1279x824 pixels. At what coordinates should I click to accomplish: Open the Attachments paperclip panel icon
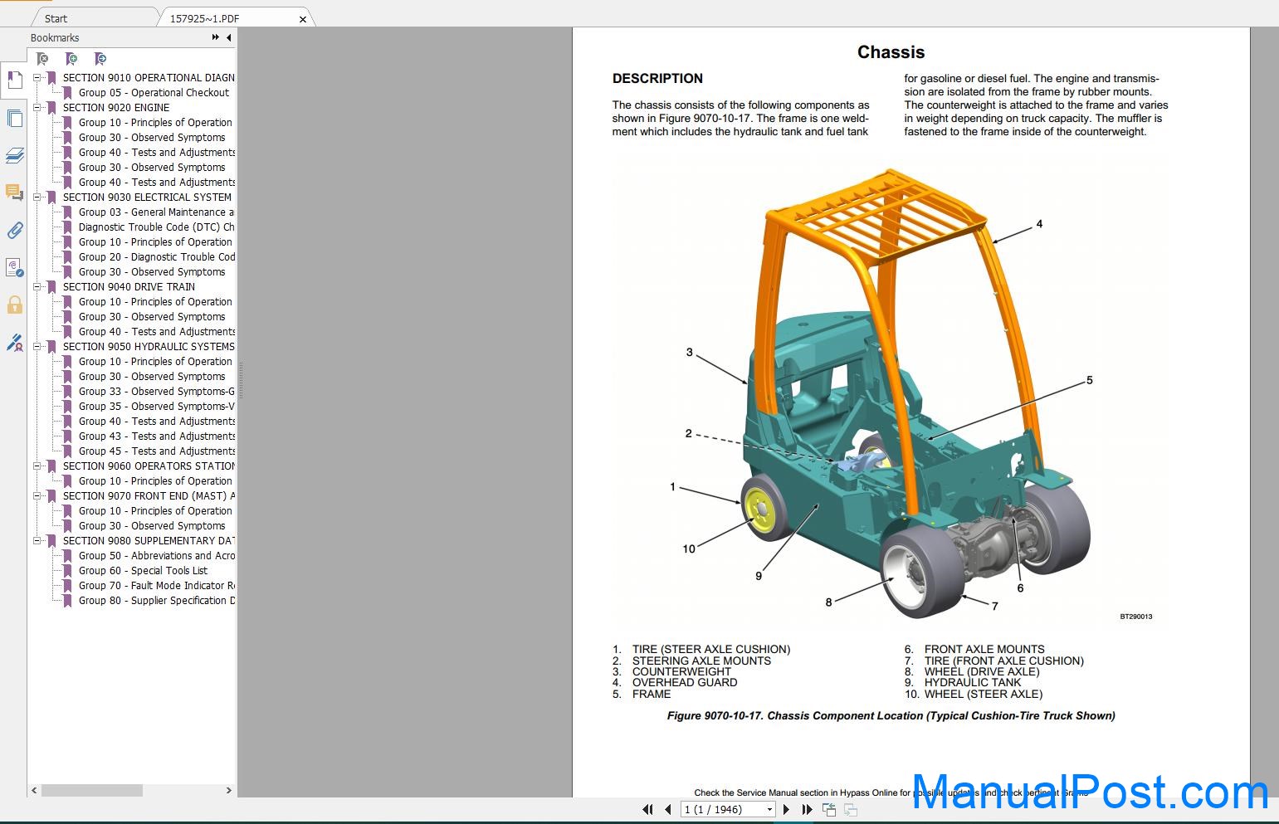[14, 230]
